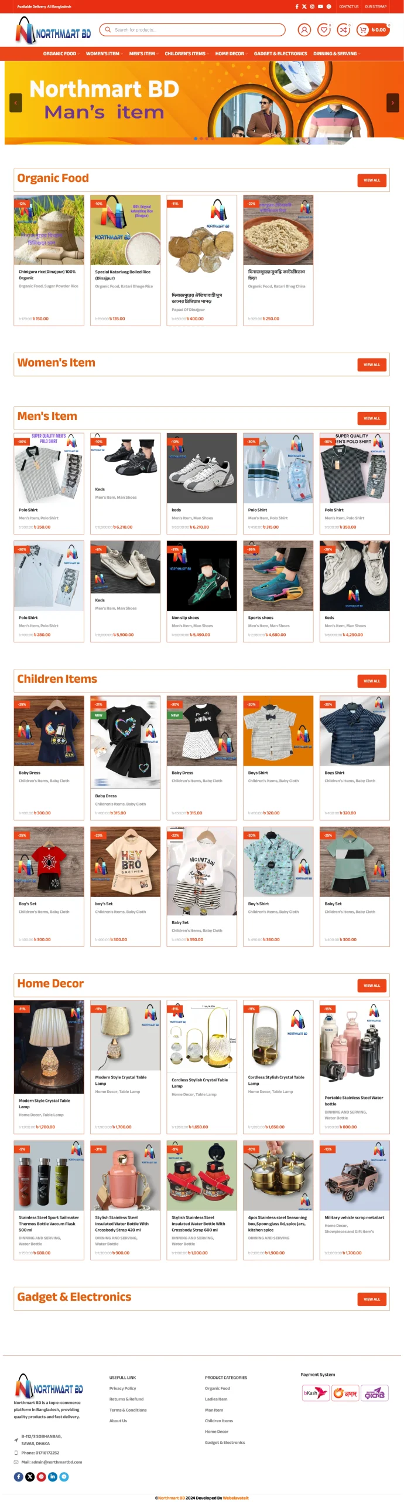Screen dimensions: 404x1502
Task: Open the Privacy Policy footer link
Action: click(122, 1388)
